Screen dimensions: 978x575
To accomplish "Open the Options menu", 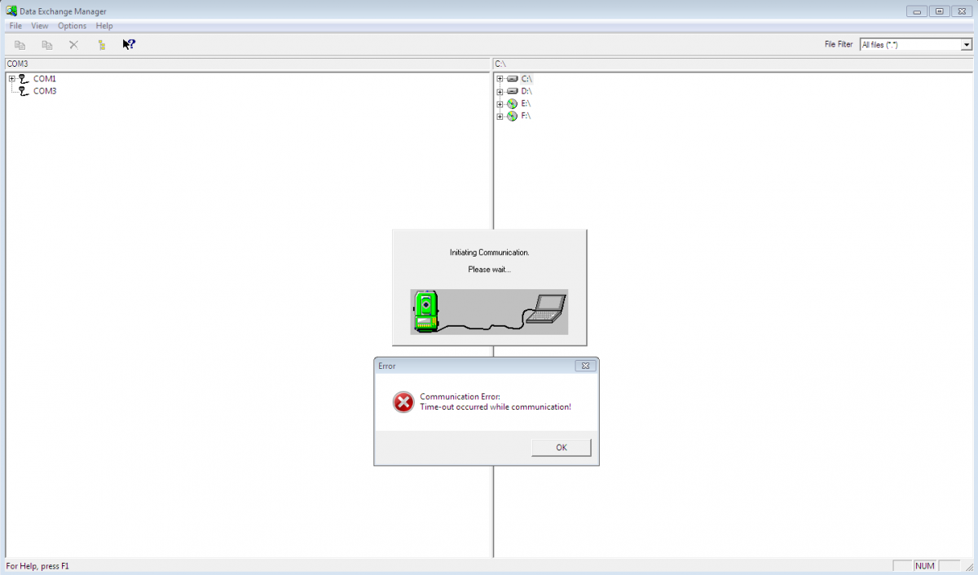I will pos(73,26).
